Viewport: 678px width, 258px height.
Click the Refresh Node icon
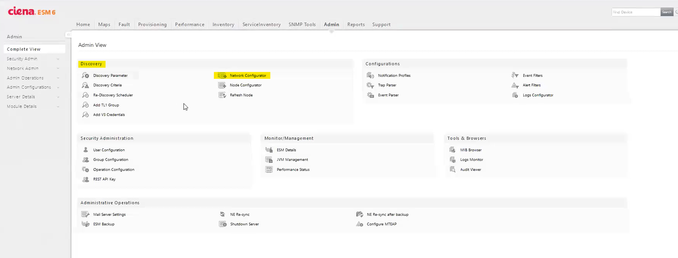(x=222, y=95)
